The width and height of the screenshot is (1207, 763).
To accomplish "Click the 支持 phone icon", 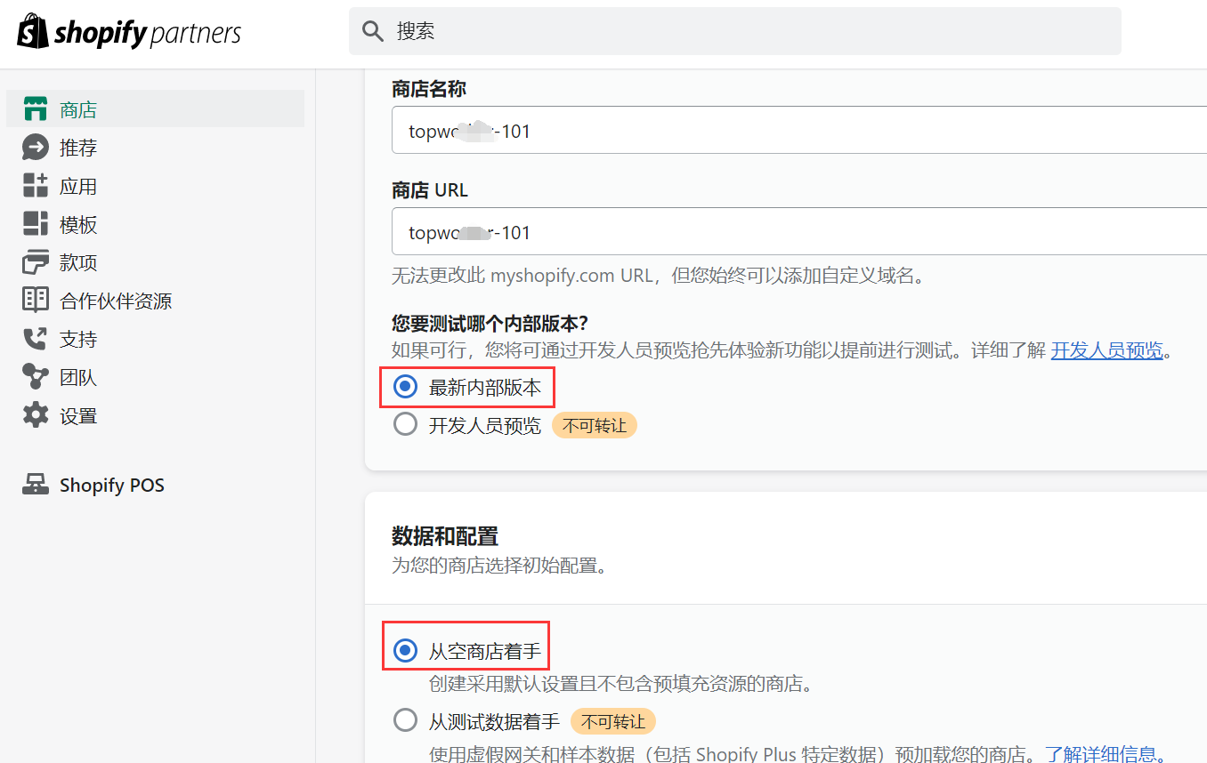I will point(35,339).
